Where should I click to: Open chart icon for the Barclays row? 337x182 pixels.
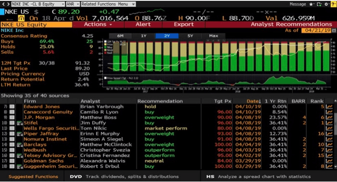point(329,144)
